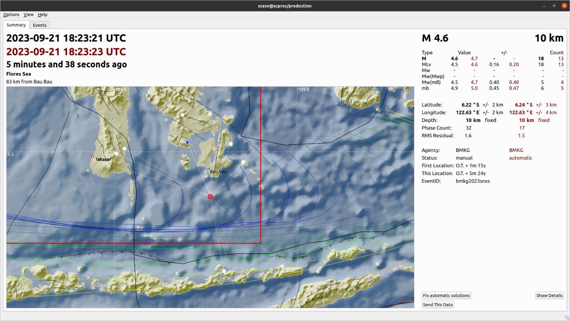Select the red epicenter marker on the map

(210, 196)
